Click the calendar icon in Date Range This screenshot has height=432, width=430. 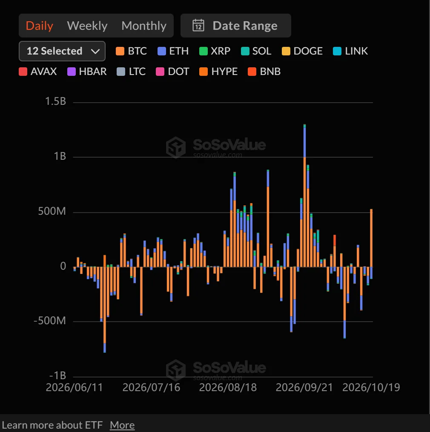coord(198,25)
